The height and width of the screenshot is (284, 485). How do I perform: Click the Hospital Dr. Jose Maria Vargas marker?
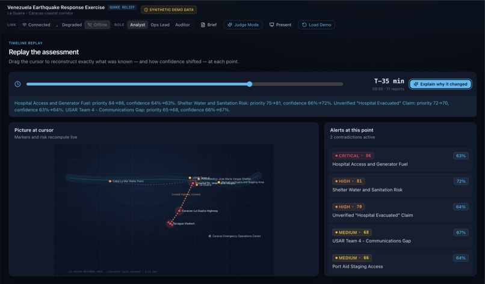[x=193, y=183]
